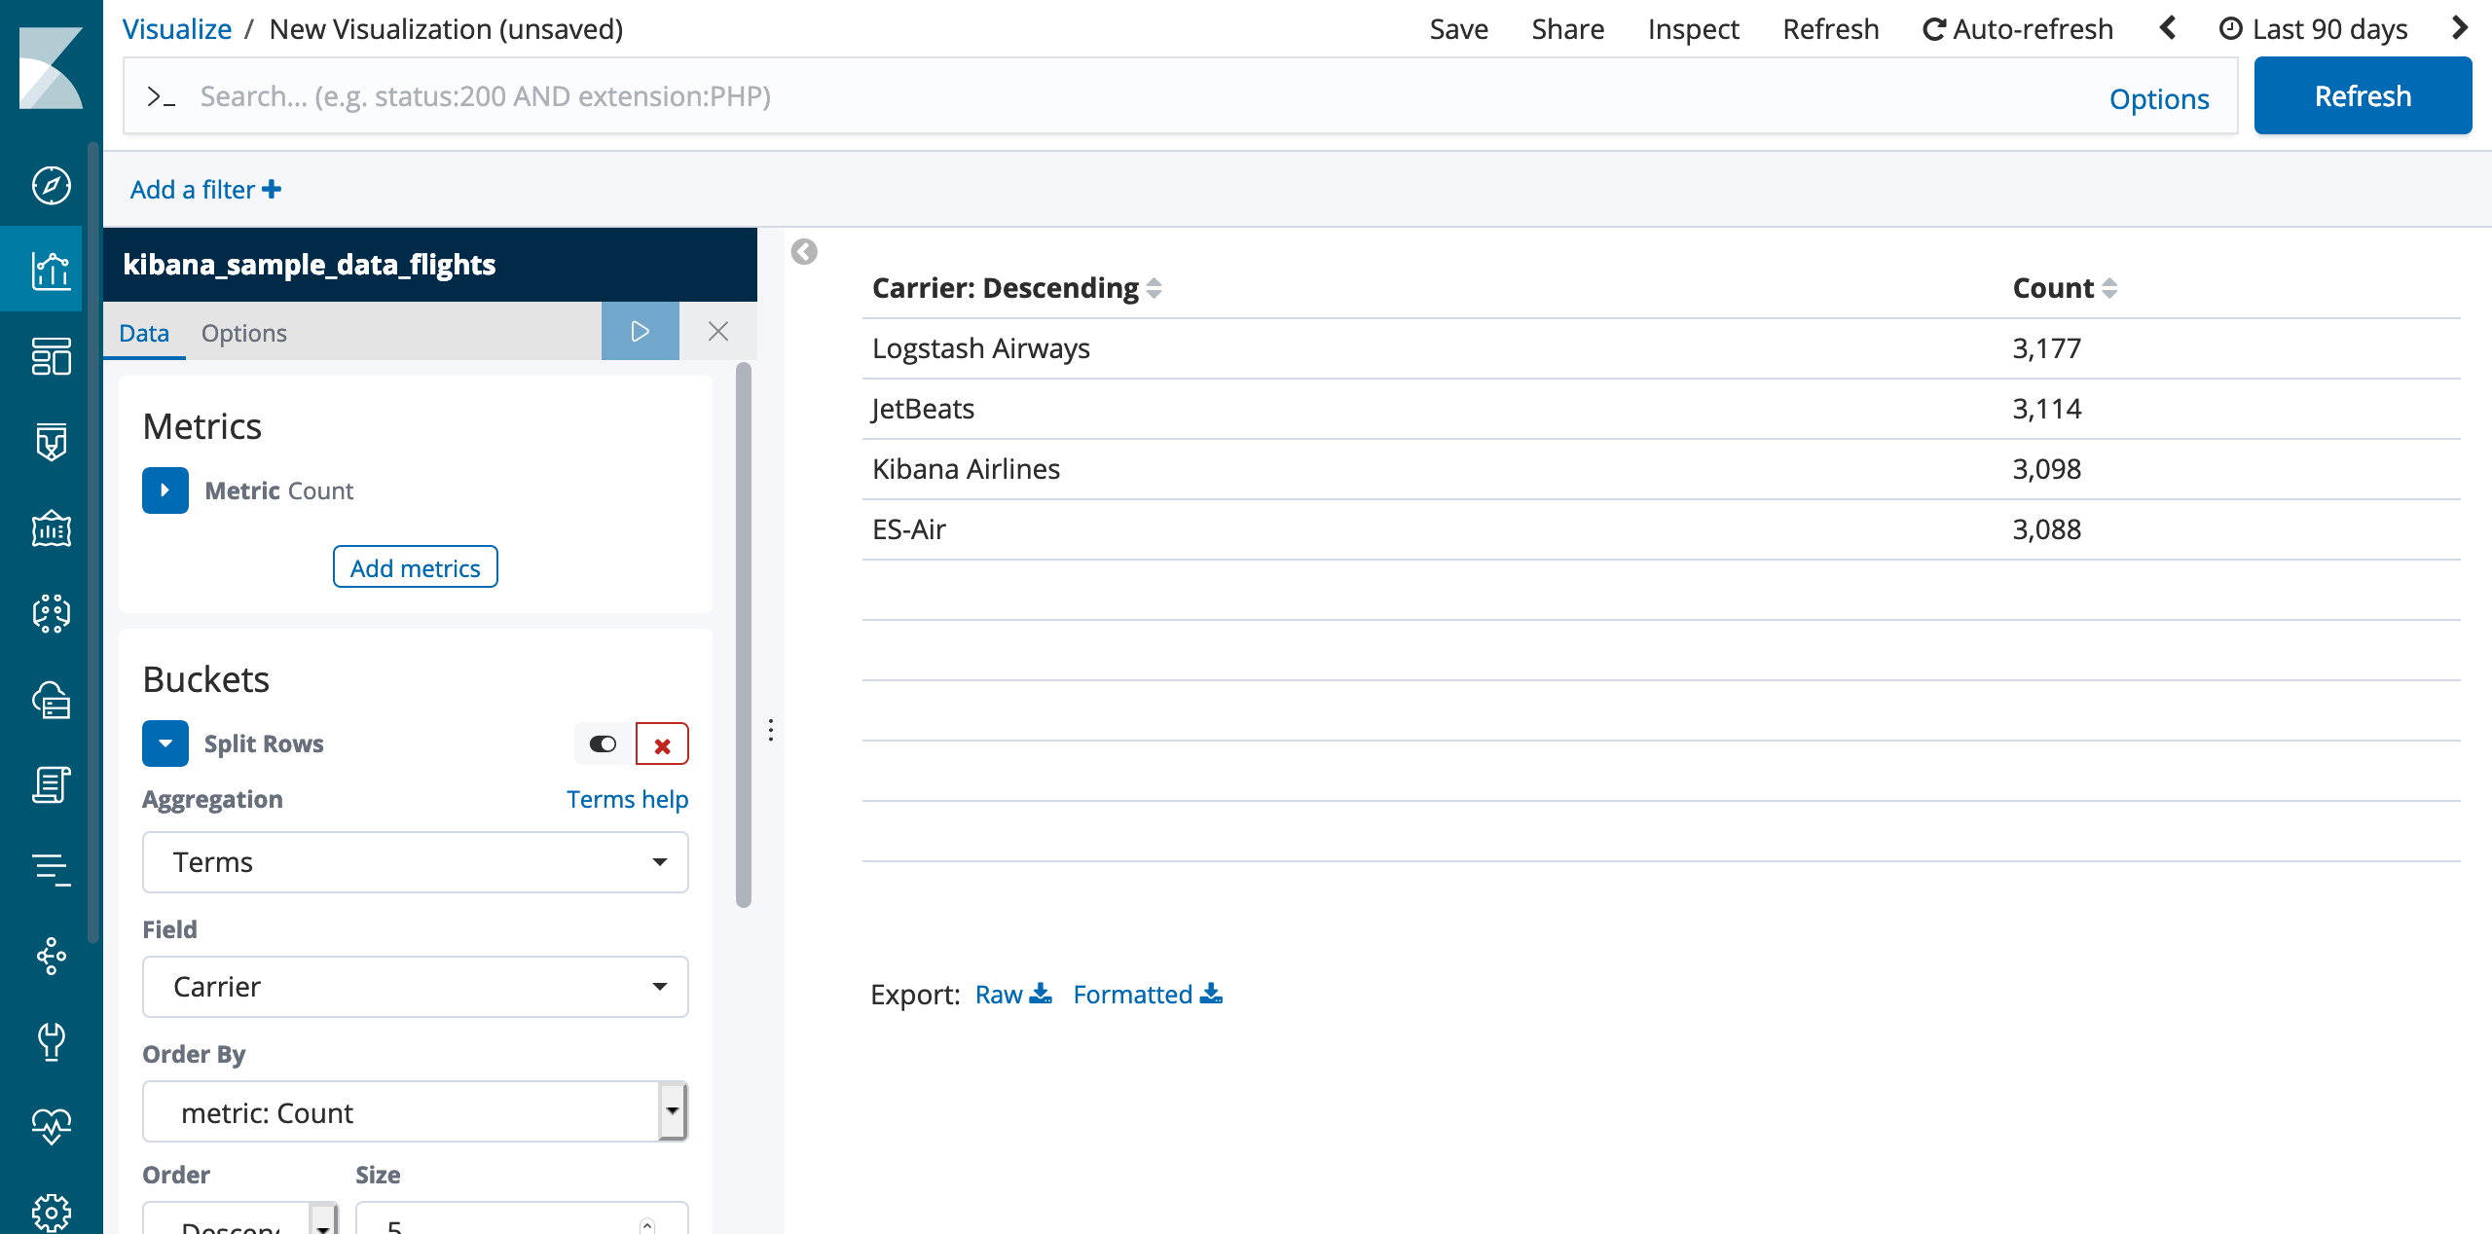Expand the Metric Count section
The height and width of the screenshot is (1234, 2492).
pyautogui.click(x=165, y=490)
